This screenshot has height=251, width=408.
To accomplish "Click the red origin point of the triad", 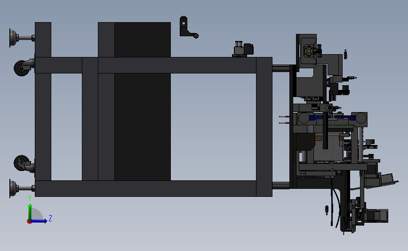I will click(29, 222).
